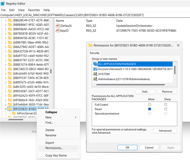
Task: Select the Security tab
Action: point(94,53)
